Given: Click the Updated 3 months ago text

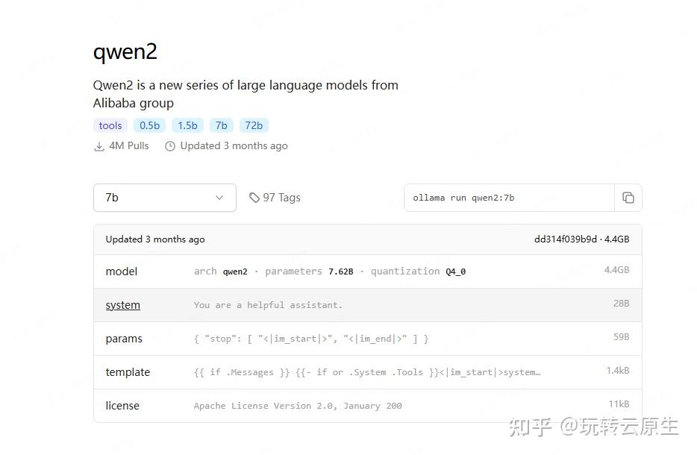Looking at the screenshot, I should point(234,145).
